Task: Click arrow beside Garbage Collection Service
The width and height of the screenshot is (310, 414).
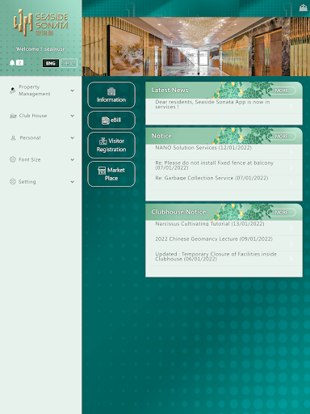Action: [291, 183]
